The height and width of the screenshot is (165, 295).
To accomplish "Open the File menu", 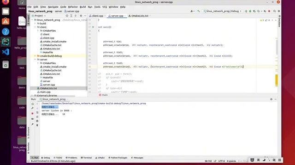I will pos(29,7).
